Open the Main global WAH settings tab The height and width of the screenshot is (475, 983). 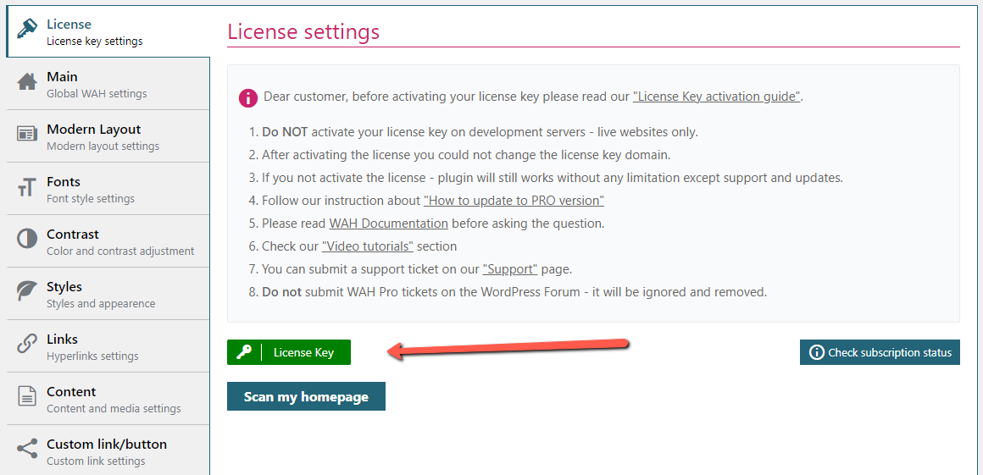108,84
